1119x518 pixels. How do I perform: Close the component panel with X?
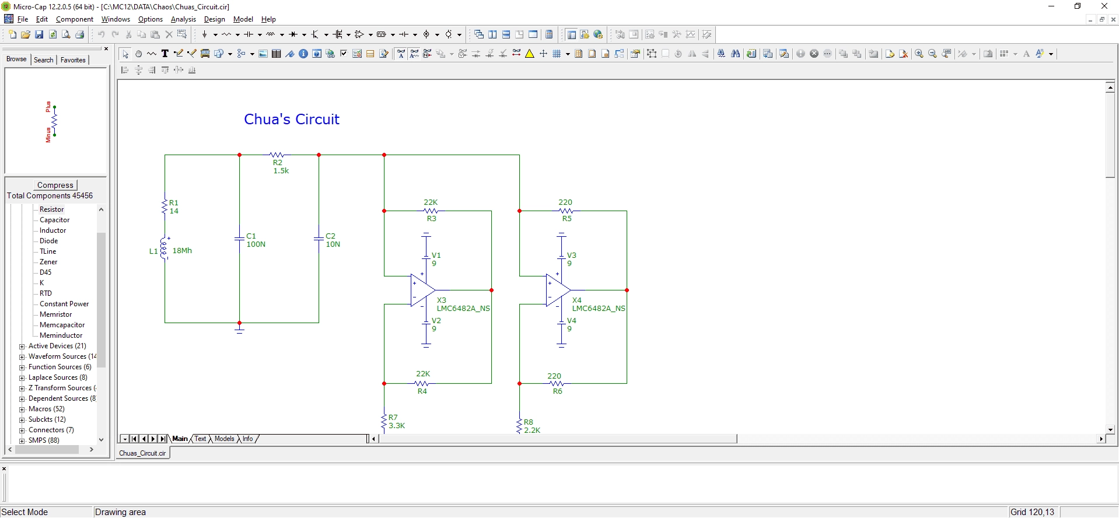[106, 49]
